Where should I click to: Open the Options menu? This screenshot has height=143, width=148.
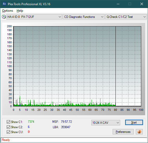click(x=8, y=11)
